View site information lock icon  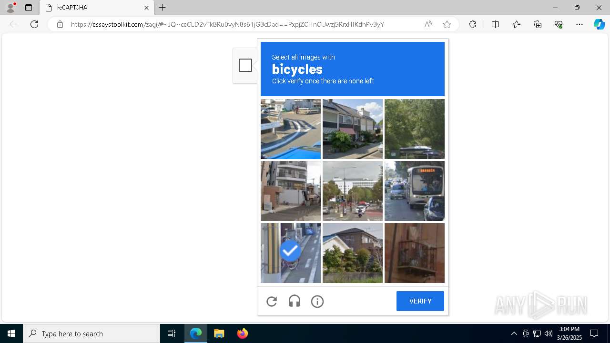pyautogui.click(x=60, y=24)
